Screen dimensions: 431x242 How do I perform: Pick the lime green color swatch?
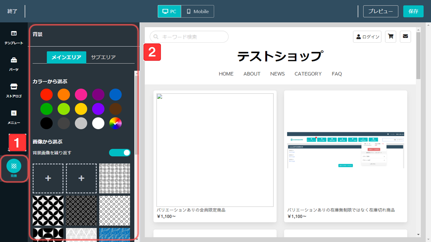coord(64,109)
